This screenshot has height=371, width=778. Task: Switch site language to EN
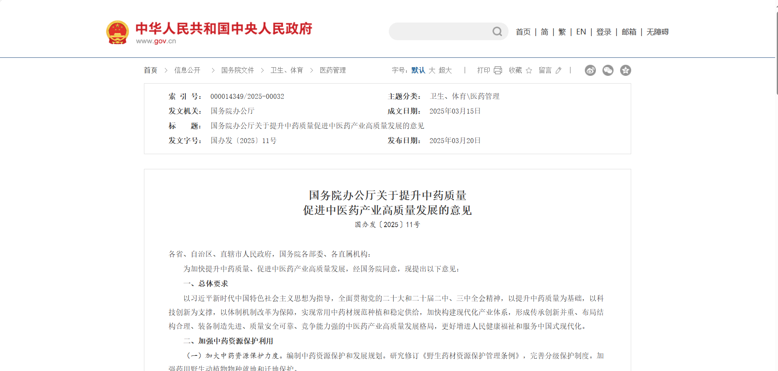click(581, 32)
